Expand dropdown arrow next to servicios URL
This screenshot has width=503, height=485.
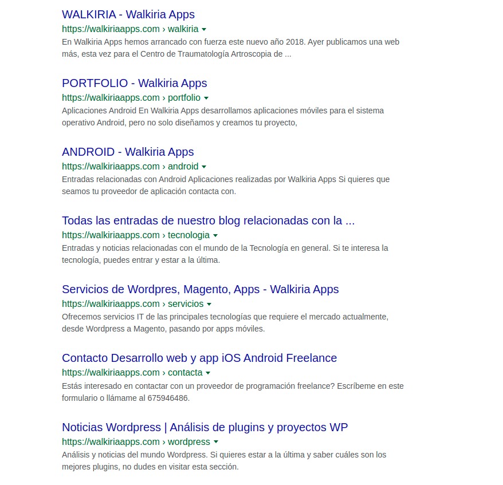(209, 304)
